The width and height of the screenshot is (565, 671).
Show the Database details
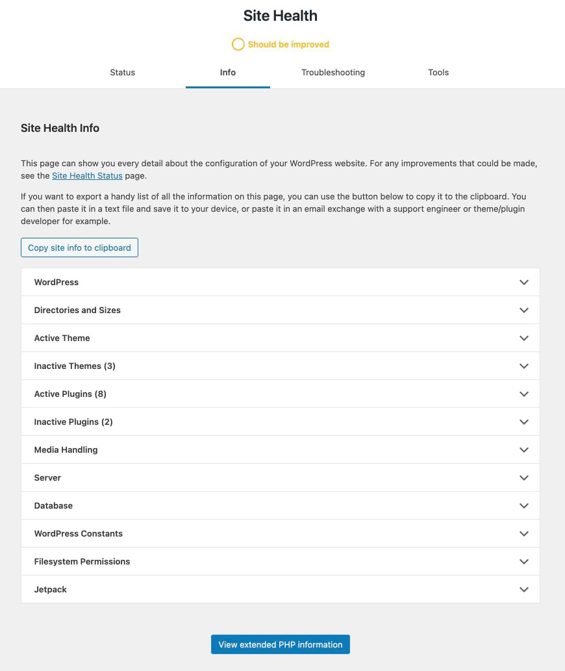tap(280, 505)
